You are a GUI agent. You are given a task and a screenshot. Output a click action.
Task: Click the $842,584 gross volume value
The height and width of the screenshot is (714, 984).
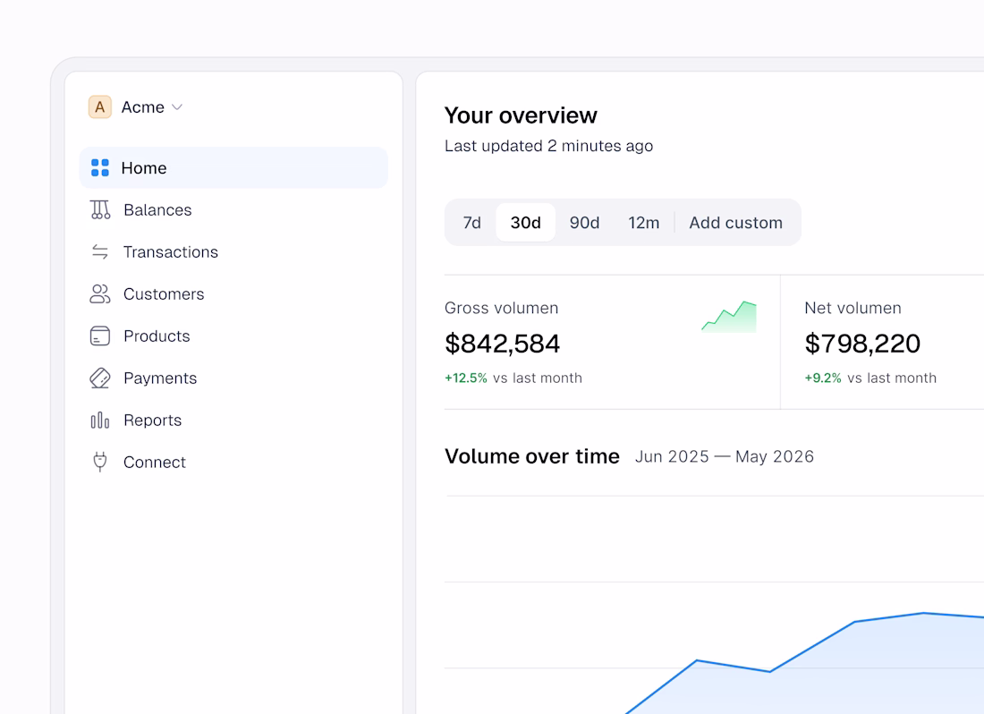coord(502,344)
